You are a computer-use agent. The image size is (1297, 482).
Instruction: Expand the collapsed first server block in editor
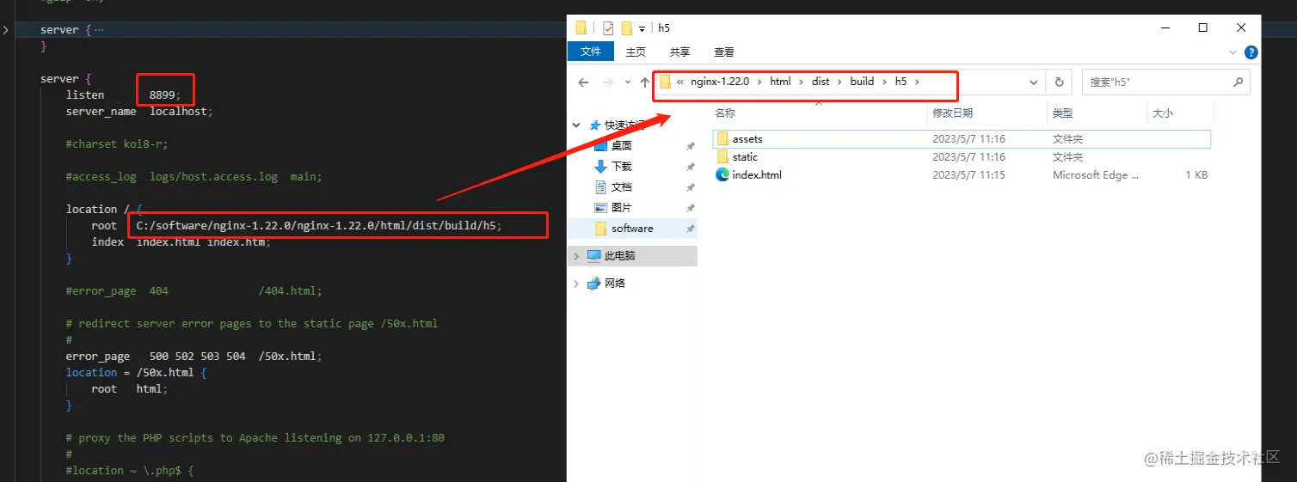tap(6, 30)
